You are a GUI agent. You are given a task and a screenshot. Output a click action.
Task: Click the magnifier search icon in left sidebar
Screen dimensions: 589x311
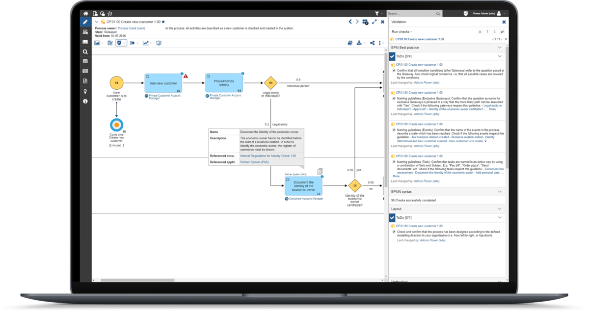click(x=85, y=51)
